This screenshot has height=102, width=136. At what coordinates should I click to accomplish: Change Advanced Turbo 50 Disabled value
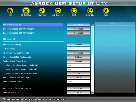[x=79, y=25]
